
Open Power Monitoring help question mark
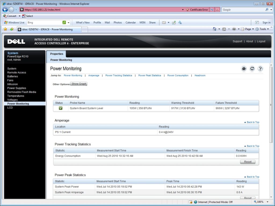click(260, 68)
